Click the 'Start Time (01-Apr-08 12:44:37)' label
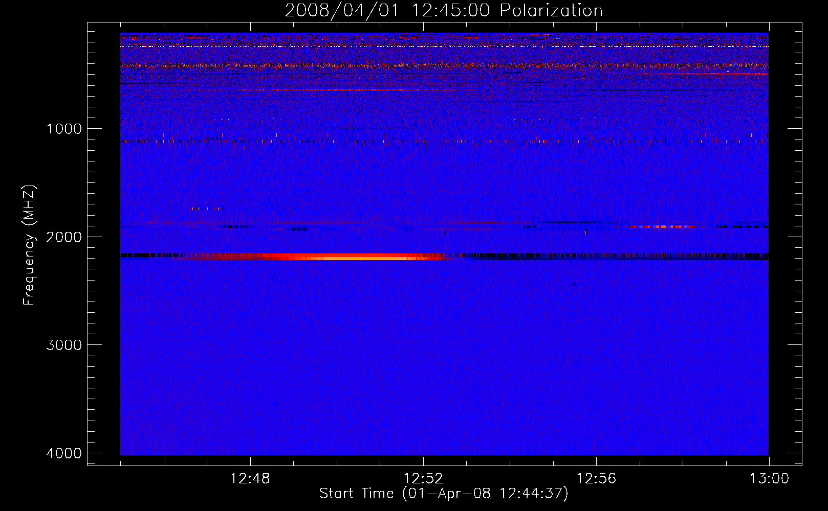Image resolution: width=828 pixels, height=511 pixels. point(444,494)
